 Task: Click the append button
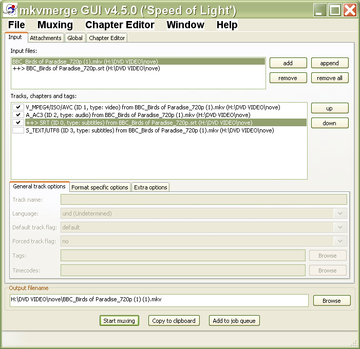click(x=330, y=63)
